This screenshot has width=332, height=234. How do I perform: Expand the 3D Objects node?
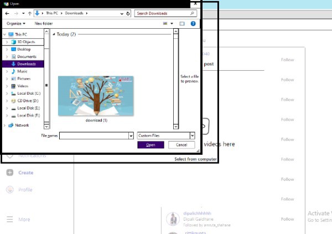[x=7, y=42]
